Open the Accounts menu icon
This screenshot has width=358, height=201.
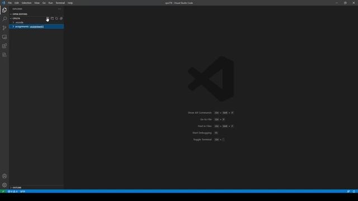tap(4, 176)
